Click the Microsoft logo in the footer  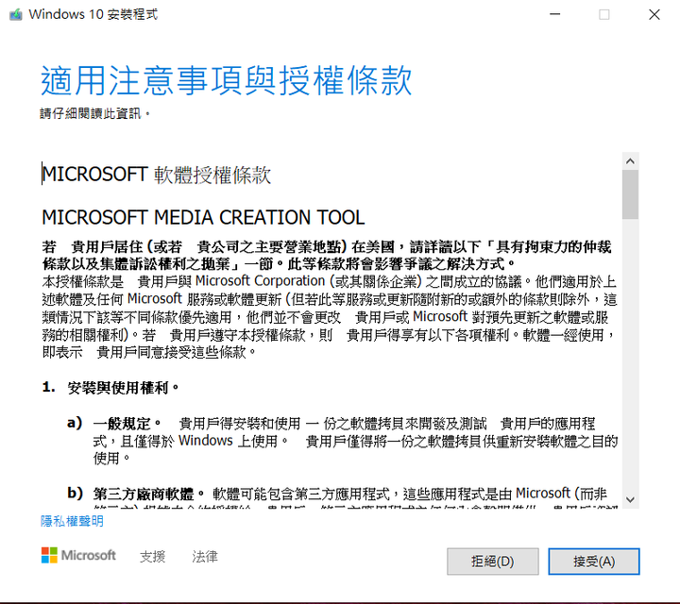click(78, 555)
